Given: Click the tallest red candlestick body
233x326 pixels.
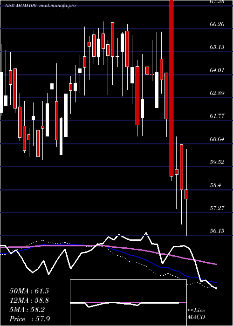Looking at the screenshot, I should [171, 88].
